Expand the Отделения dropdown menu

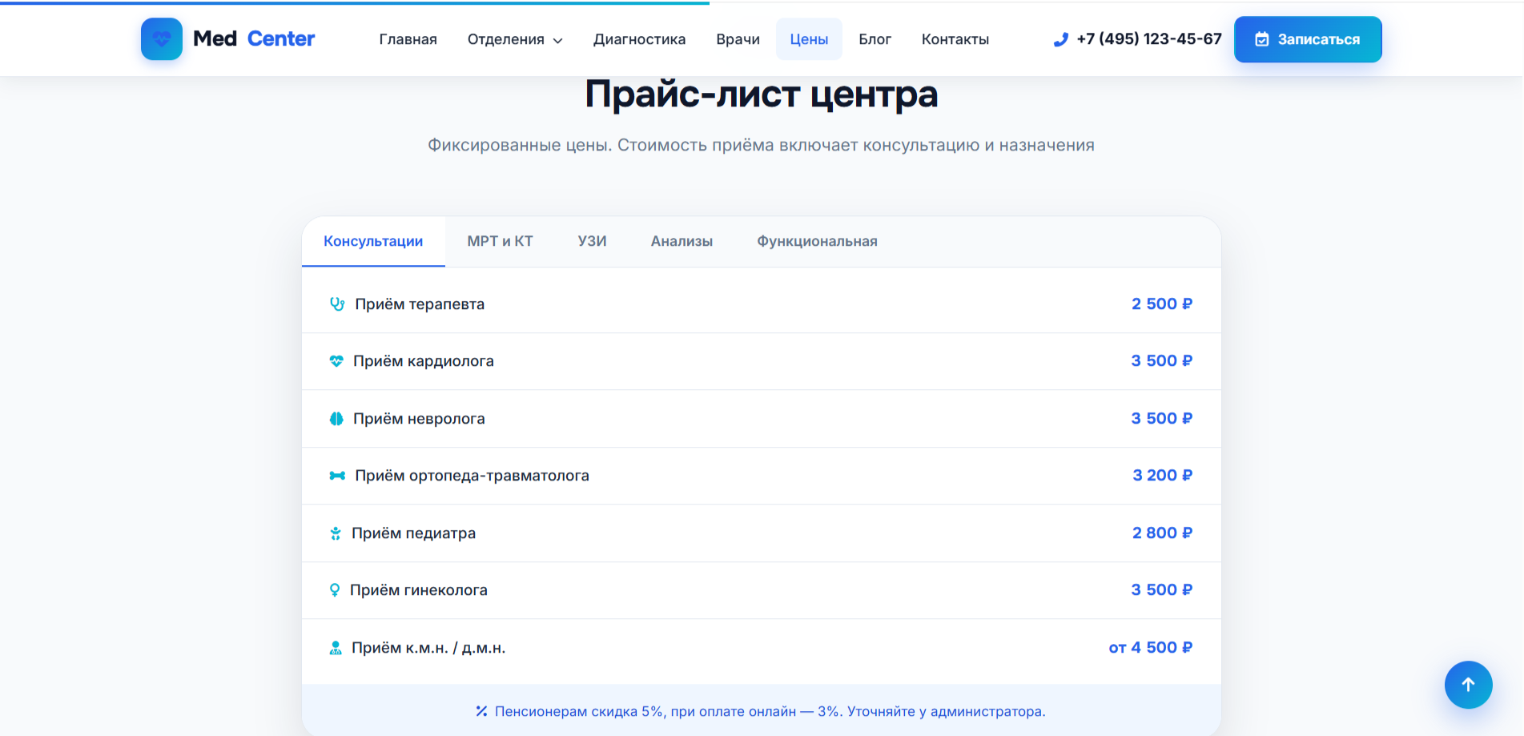(x=515, y=39)
